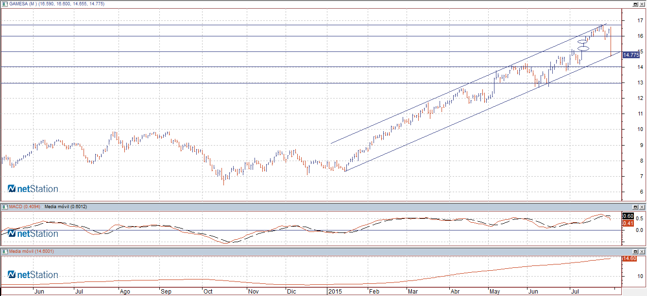Screen dimensions: 647x296
Task: Click the 0.60 signal value tag
Action: tap(628, 216)
